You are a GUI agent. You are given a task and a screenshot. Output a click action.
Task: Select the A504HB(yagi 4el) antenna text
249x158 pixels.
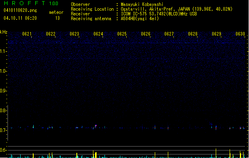coord(140,19)
